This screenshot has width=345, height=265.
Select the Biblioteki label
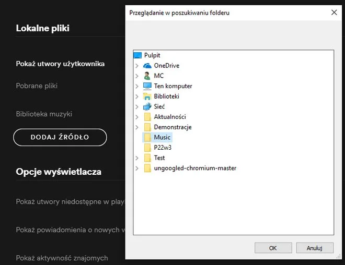(166, 97)
